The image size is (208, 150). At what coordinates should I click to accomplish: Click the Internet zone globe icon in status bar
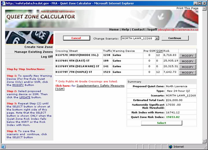[170, 147]
